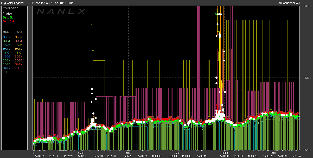
Task: Click the 12500 sequence axis label
Action: [x=272, y=153]
